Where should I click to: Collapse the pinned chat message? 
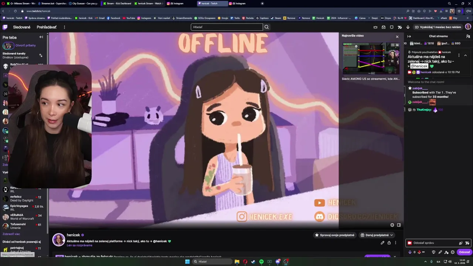465,55
